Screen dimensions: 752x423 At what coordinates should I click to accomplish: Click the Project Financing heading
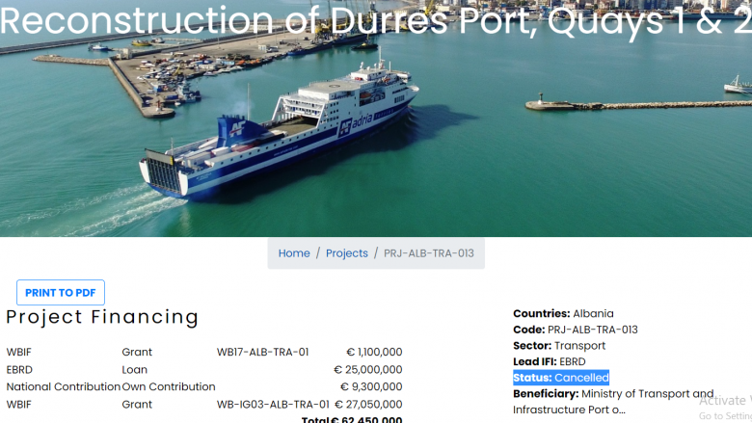[x=102, y=317]
